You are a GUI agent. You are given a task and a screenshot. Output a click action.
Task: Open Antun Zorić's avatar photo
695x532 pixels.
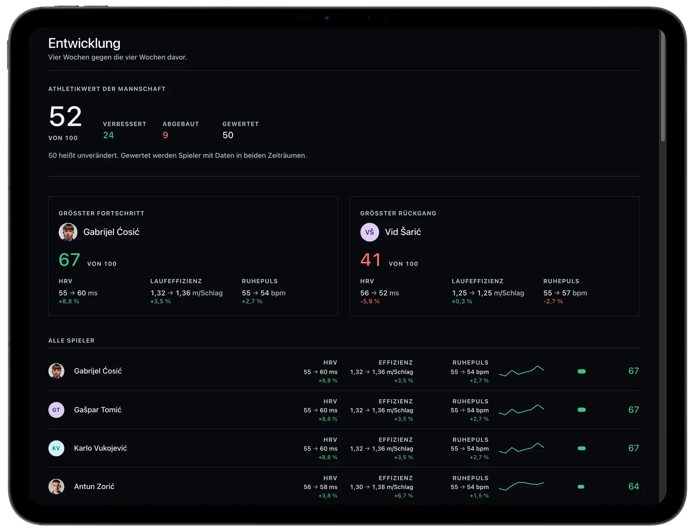[x=56, y=487]
